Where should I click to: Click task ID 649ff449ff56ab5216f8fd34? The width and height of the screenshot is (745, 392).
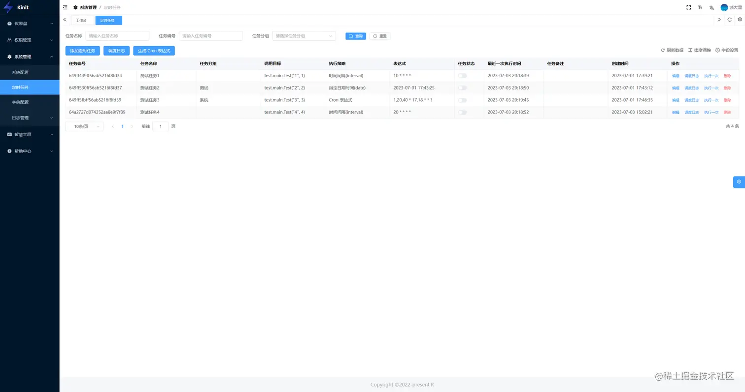click(96, 76)
